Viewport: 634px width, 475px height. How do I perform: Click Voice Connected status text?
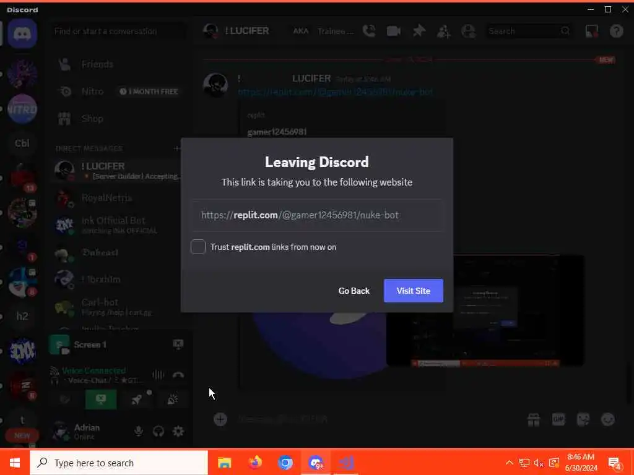[x=94, y=370]
